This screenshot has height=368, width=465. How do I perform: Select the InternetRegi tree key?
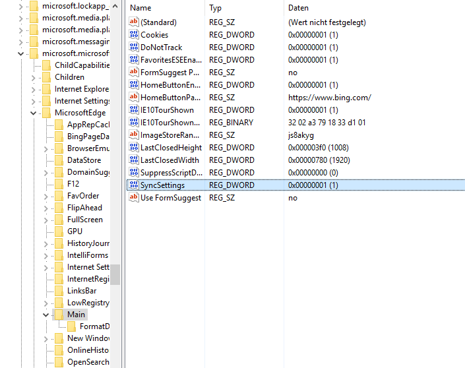88,279
